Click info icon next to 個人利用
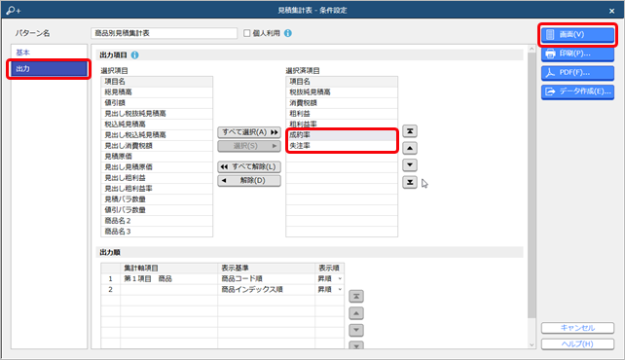Viewport: 625px width, 360px height. [288, 33]
